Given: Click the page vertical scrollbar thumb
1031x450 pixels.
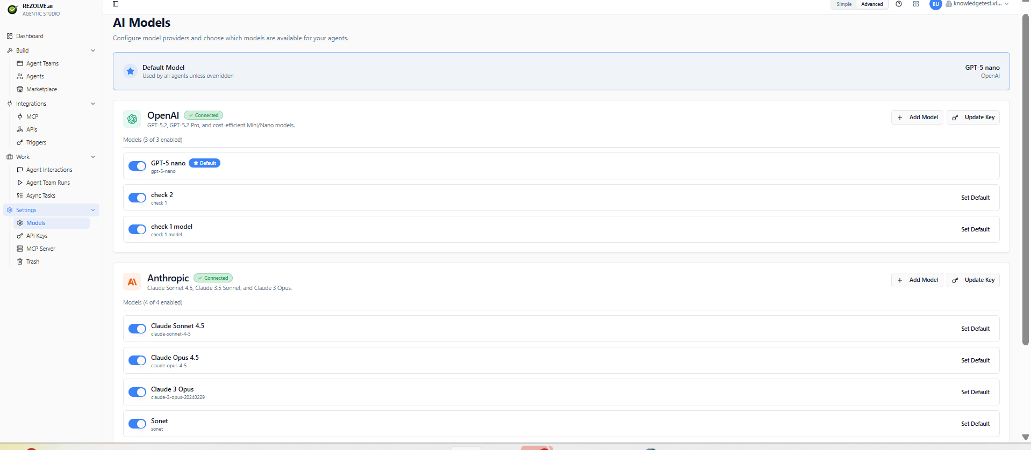Looking at the screenshot, I should click(x=1025, y=180).
